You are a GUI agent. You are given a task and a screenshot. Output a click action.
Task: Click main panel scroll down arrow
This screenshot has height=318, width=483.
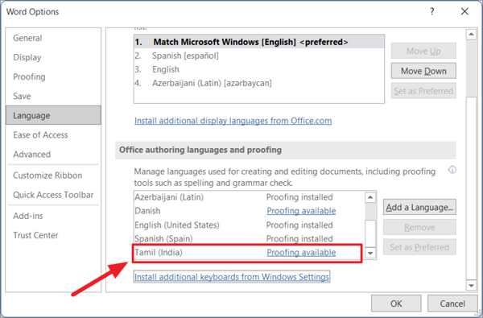coord(471,285)
